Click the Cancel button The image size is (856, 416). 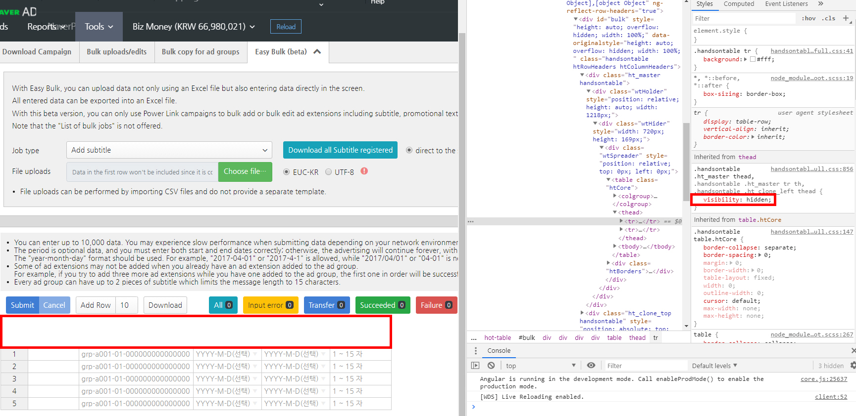(54, 305)
